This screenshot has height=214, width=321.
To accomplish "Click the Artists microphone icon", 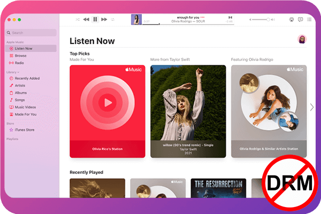I will (x=11, y=86).
